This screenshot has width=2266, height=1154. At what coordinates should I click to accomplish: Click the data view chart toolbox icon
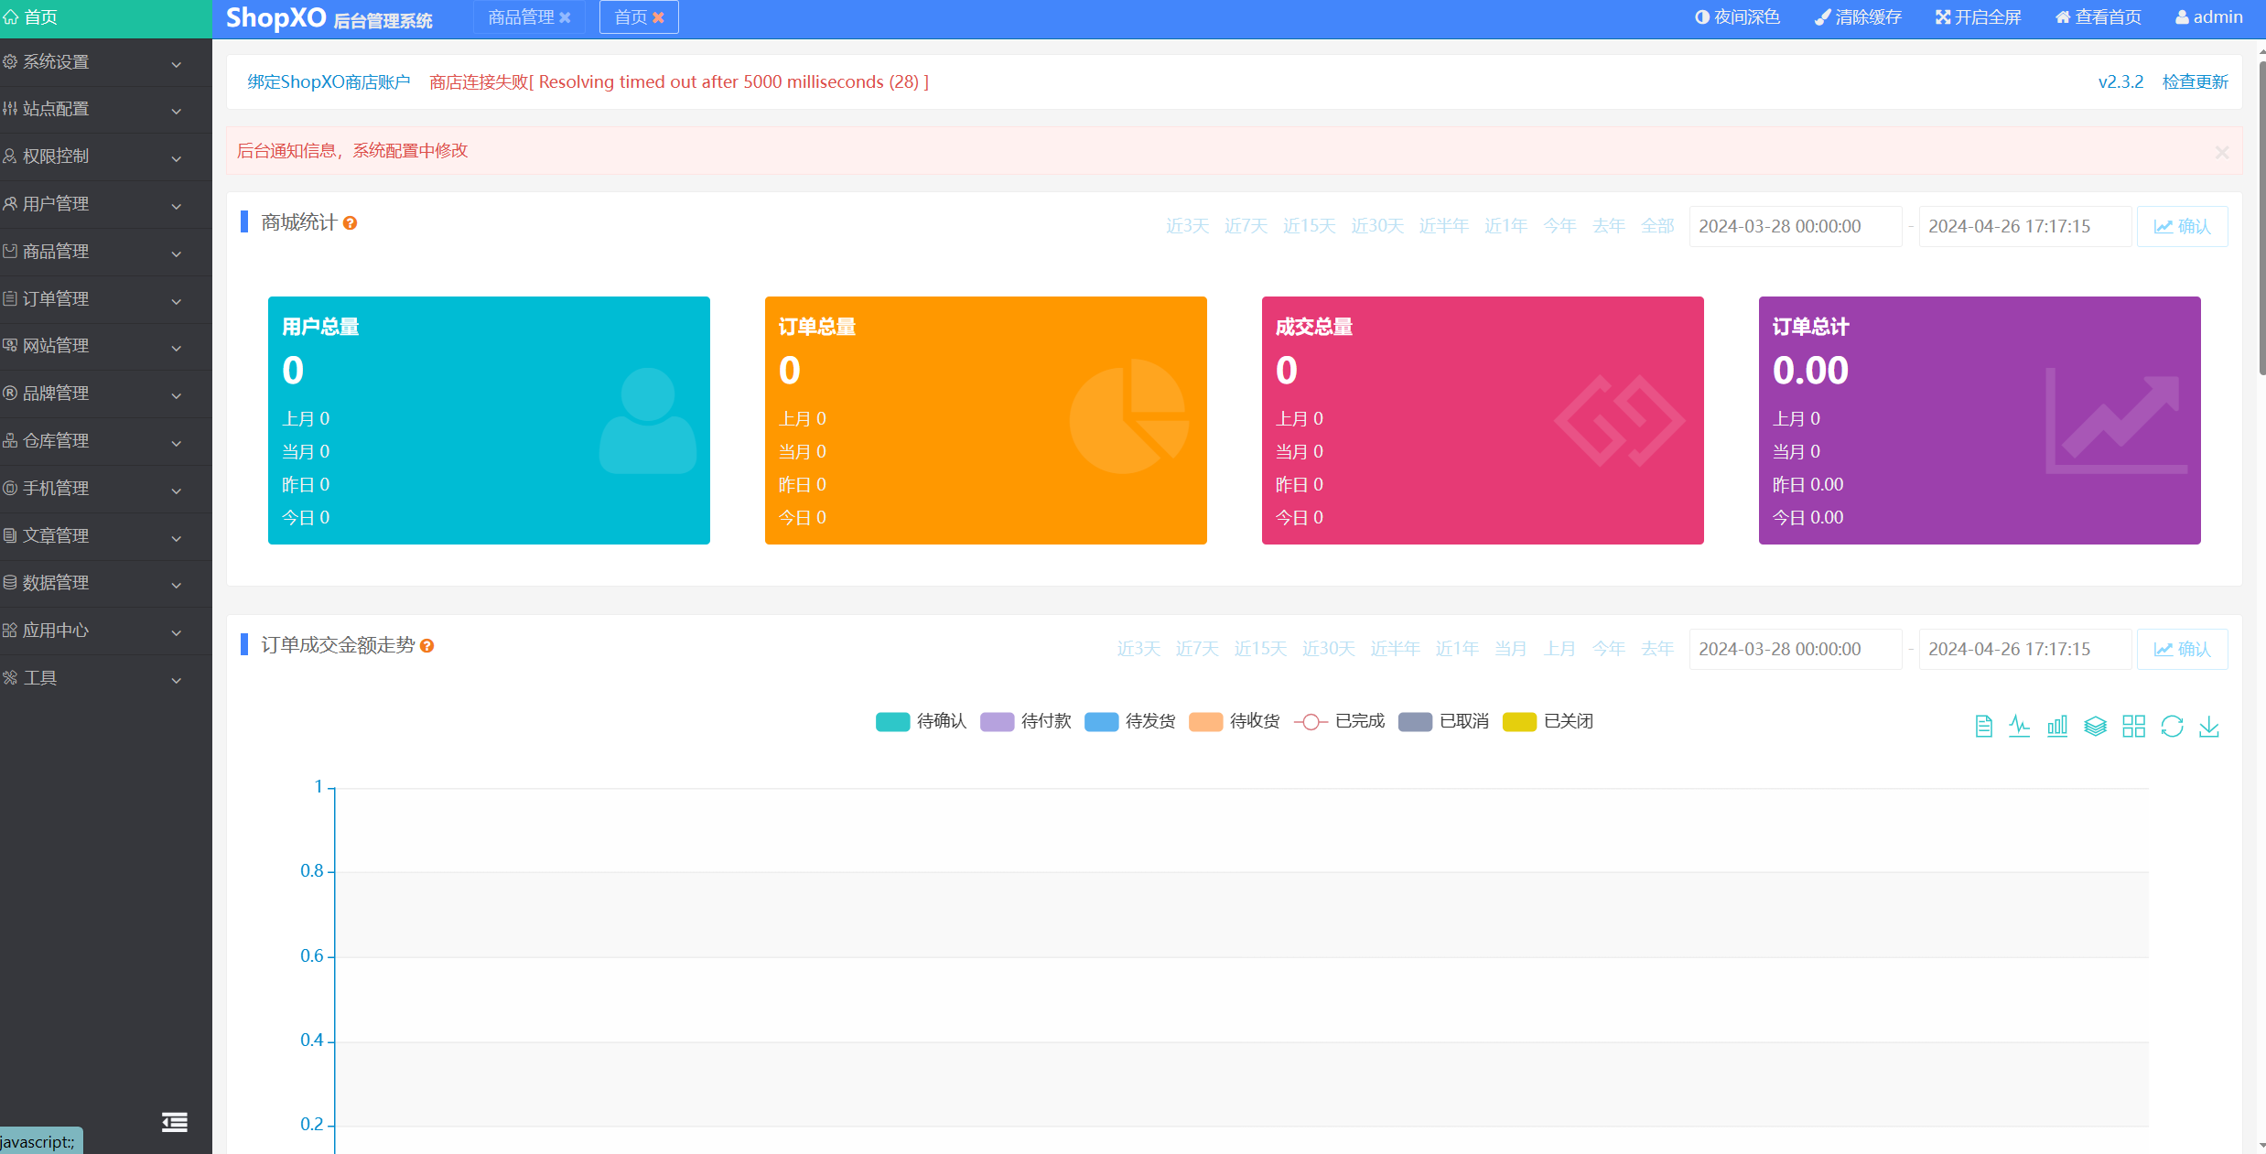point(1983,727)
